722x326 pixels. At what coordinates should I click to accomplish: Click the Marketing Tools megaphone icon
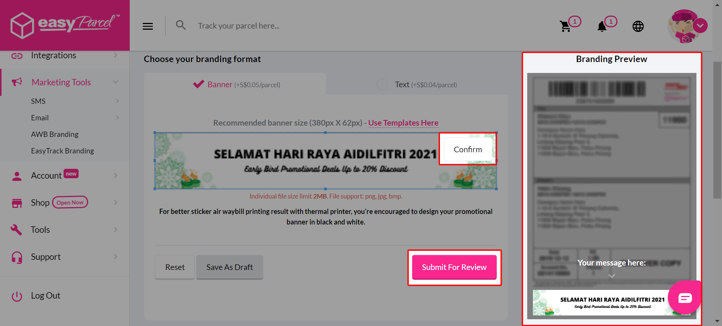pos(17,82)
